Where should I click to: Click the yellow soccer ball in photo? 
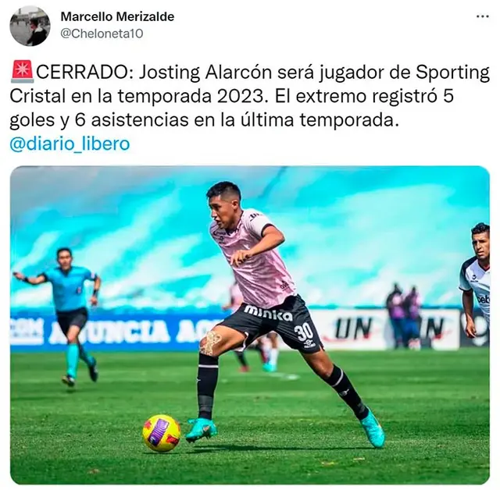pyautogui.click(x=162, y=433)
